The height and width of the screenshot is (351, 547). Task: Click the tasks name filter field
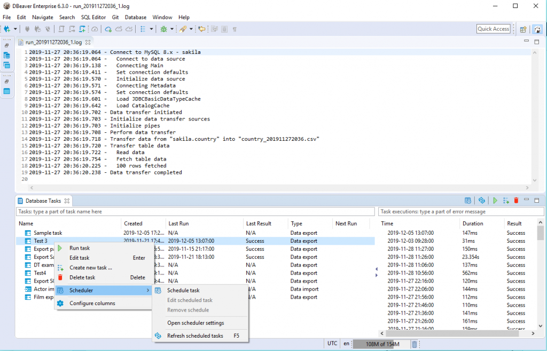coord(196,211)
